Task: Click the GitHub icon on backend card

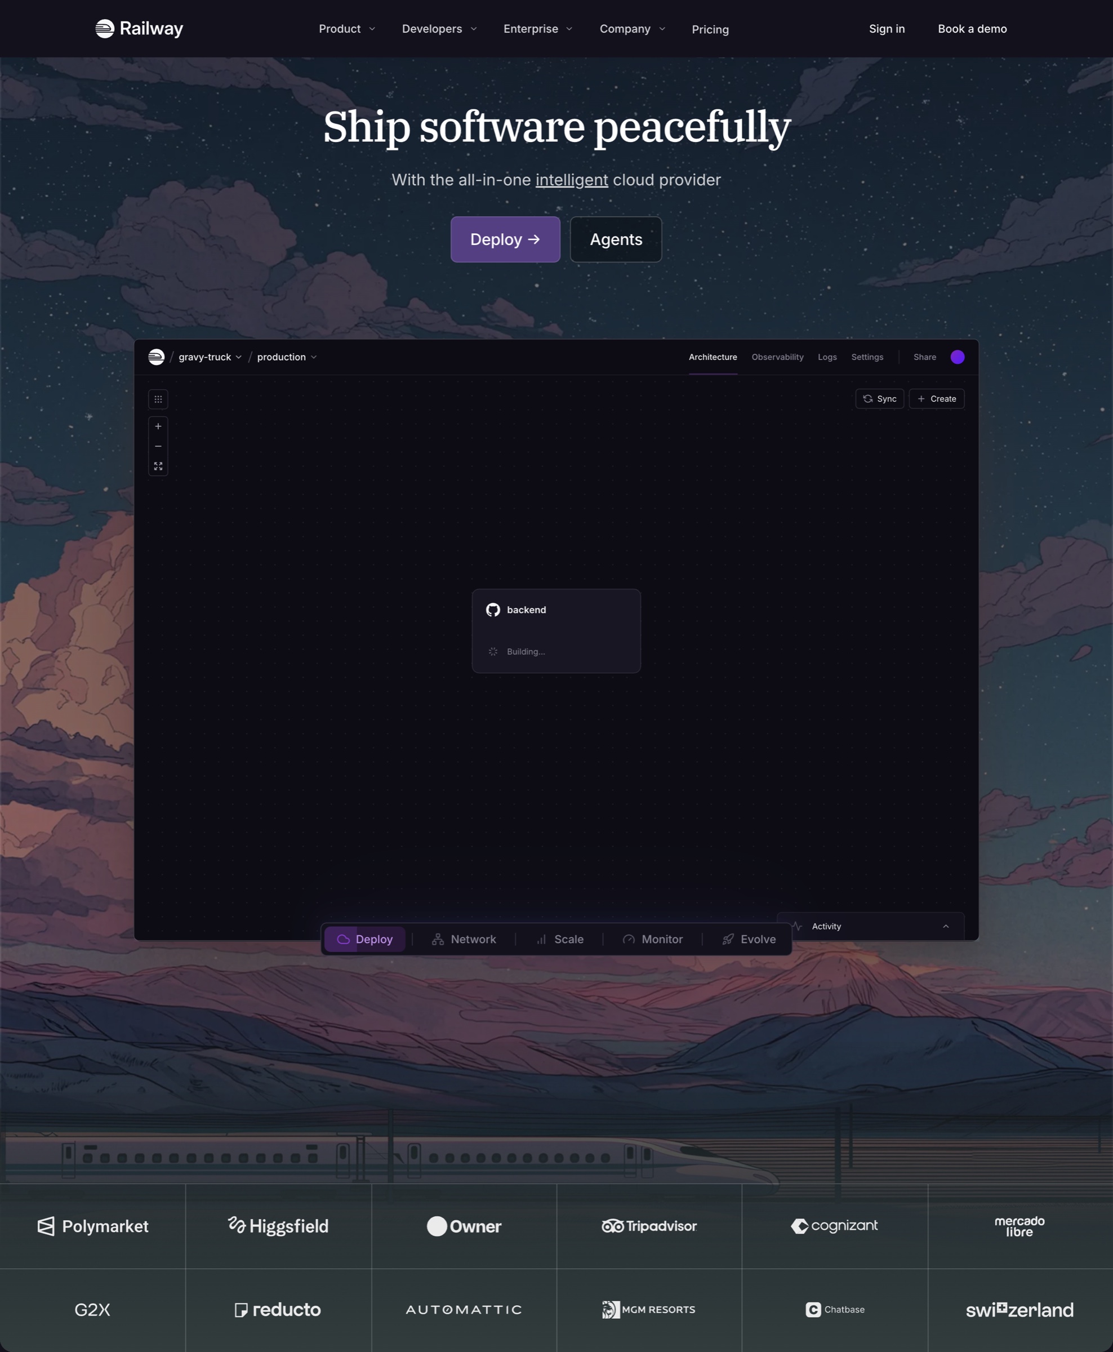Action: click(x=493, y=610)
